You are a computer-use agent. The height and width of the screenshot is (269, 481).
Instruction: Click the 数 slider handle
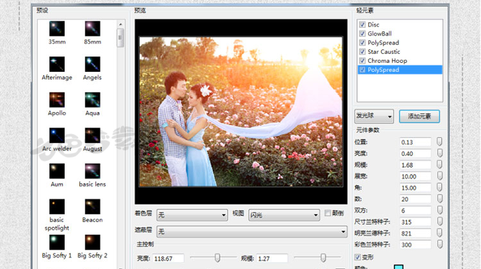(x=439, y=198)
